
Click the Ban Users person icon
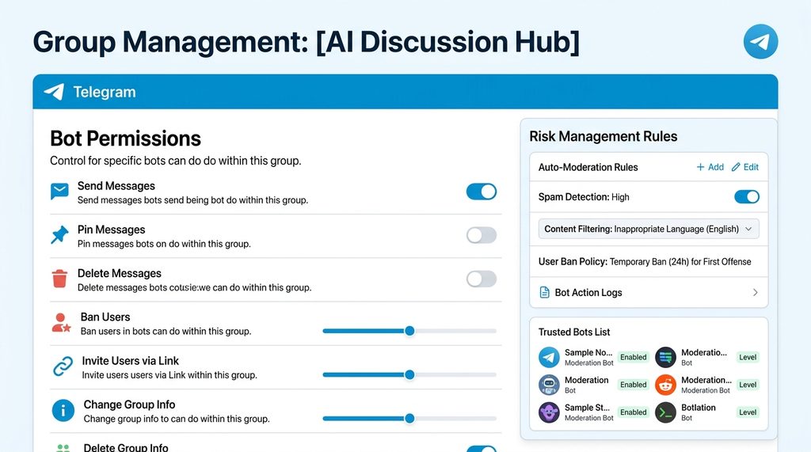coord(61,322)
